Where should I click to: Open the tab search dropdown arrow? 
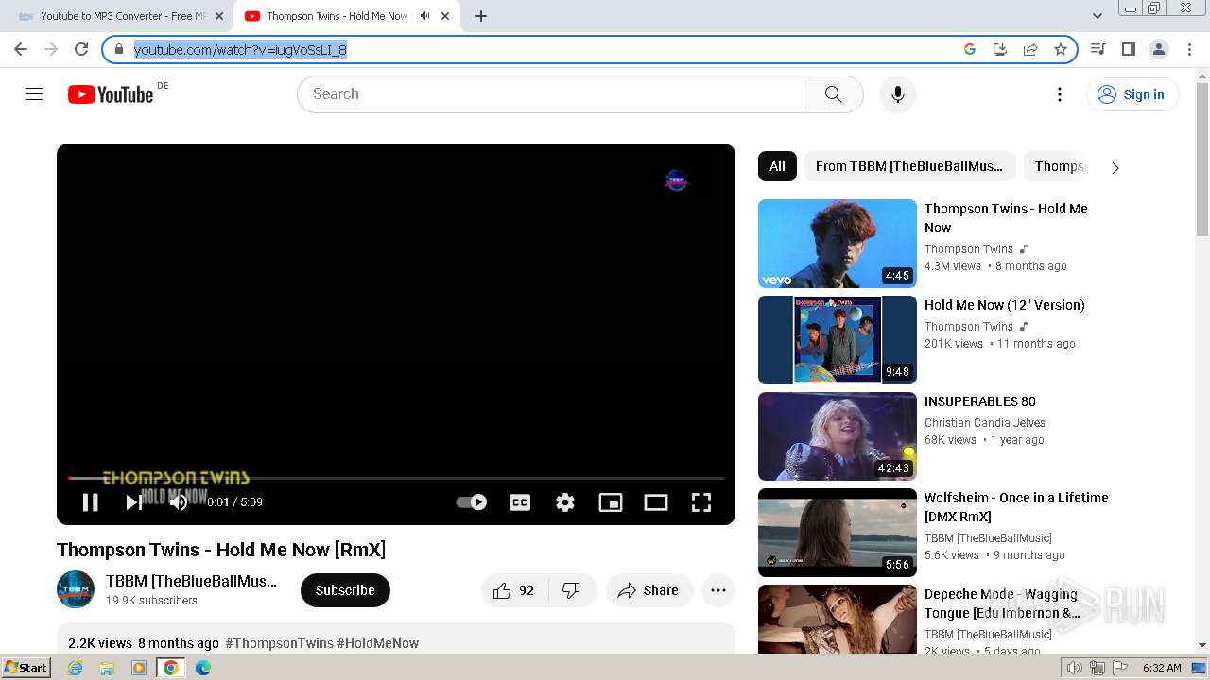tap(1098, 16)
